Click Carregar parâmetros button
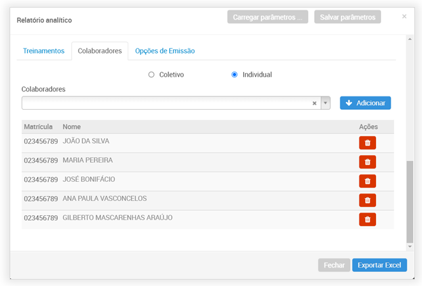This screenshot has height=286, width=422. (x=268, y=17)
